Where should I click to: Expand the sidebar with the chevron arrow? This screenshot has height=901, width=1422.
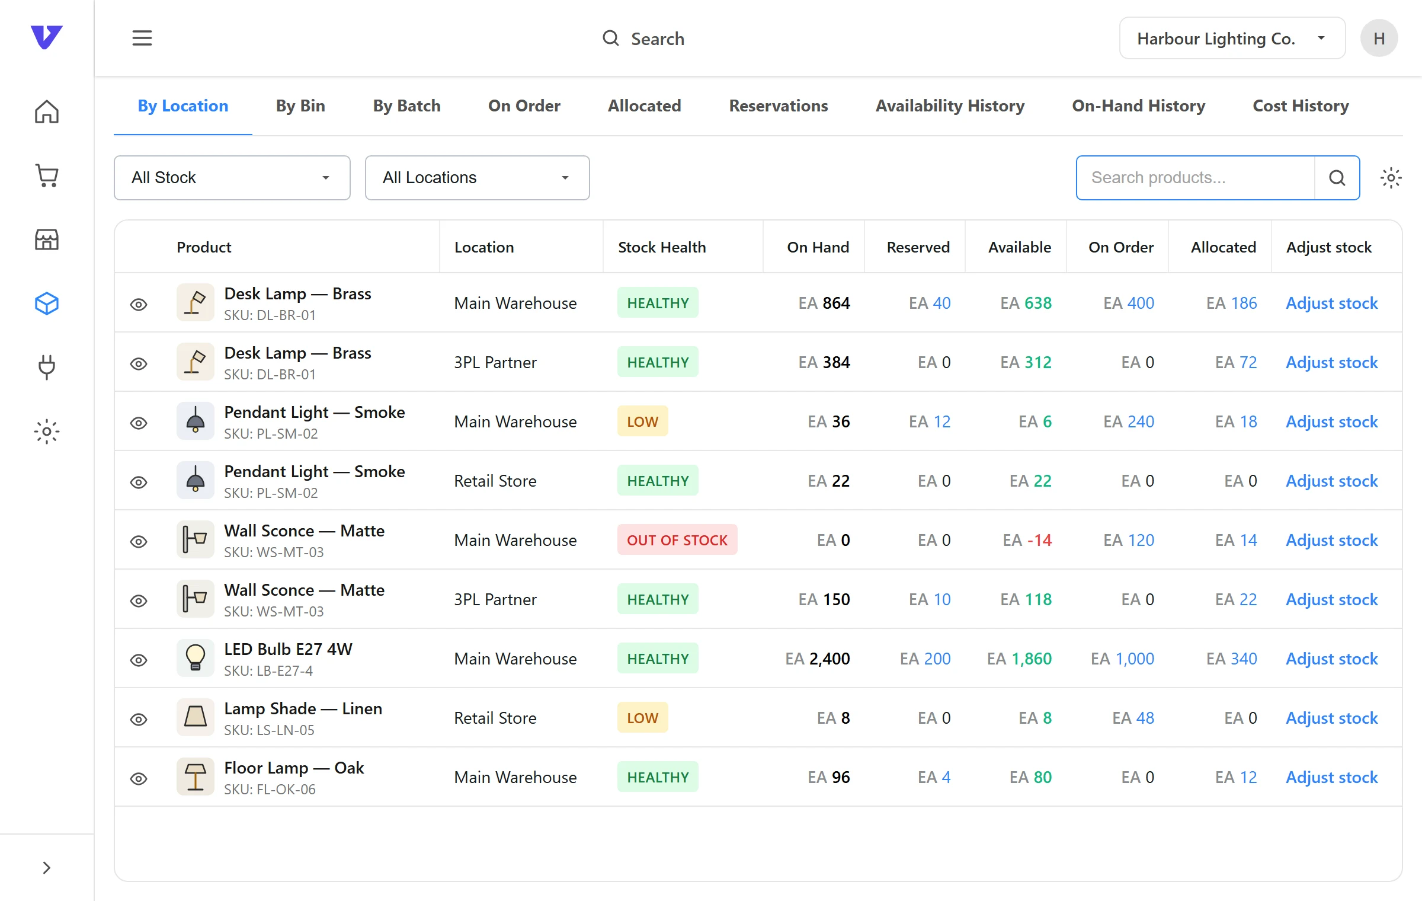click(x=47, y=868)
